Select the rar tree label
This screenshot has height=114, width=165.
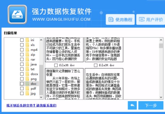pyautogui.click(x=33, y=59)
